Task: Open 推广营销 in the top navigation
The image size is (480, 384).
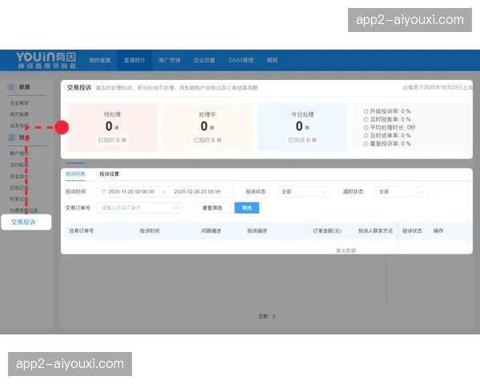Action: [x=170, y=60]
